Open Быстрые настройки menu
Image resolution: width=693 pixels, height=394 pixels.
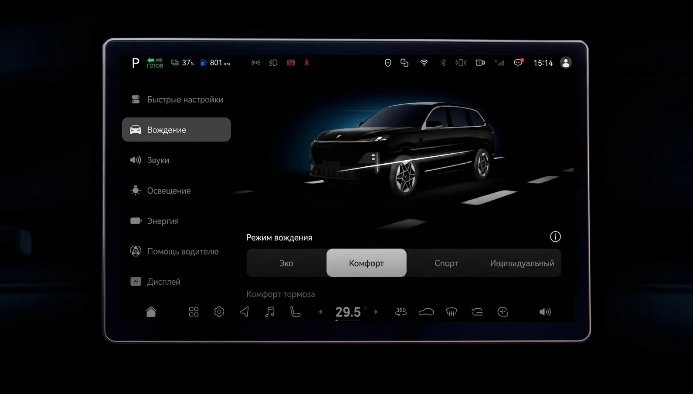(177, 100)
